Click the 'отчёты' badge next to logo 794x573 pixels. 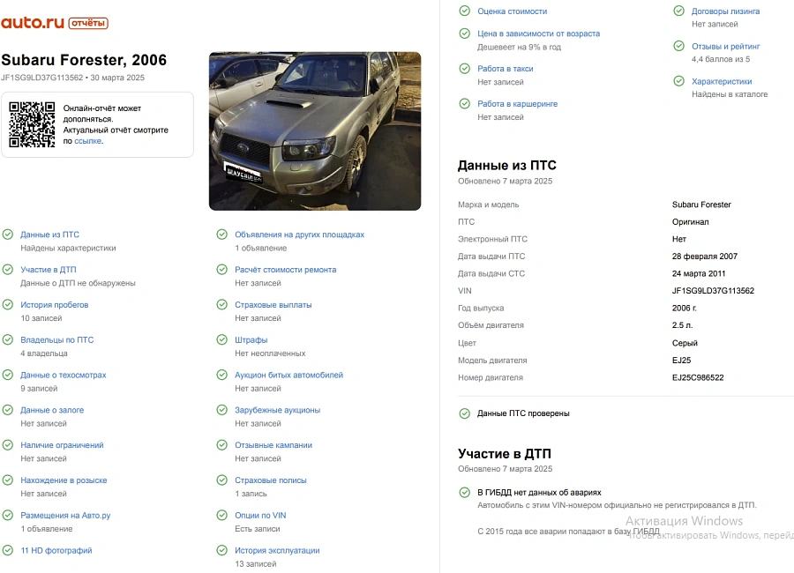88,23
